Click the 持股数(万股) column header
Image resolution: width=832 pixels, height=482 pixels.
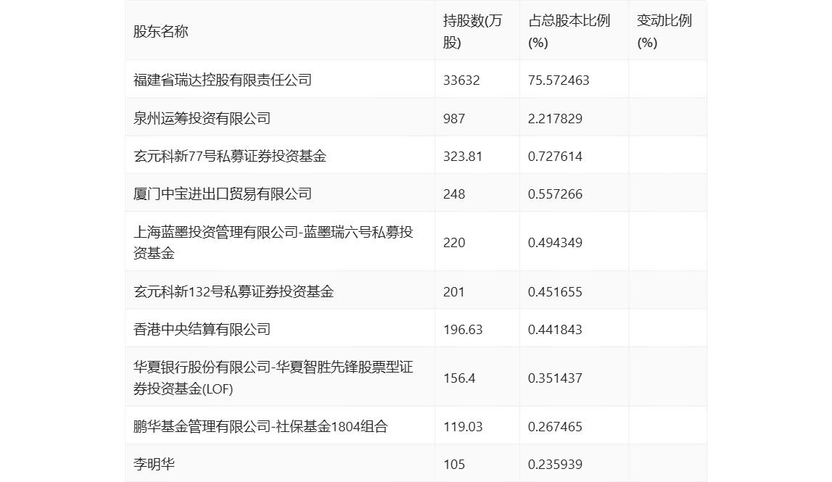(x=472, y=31)
